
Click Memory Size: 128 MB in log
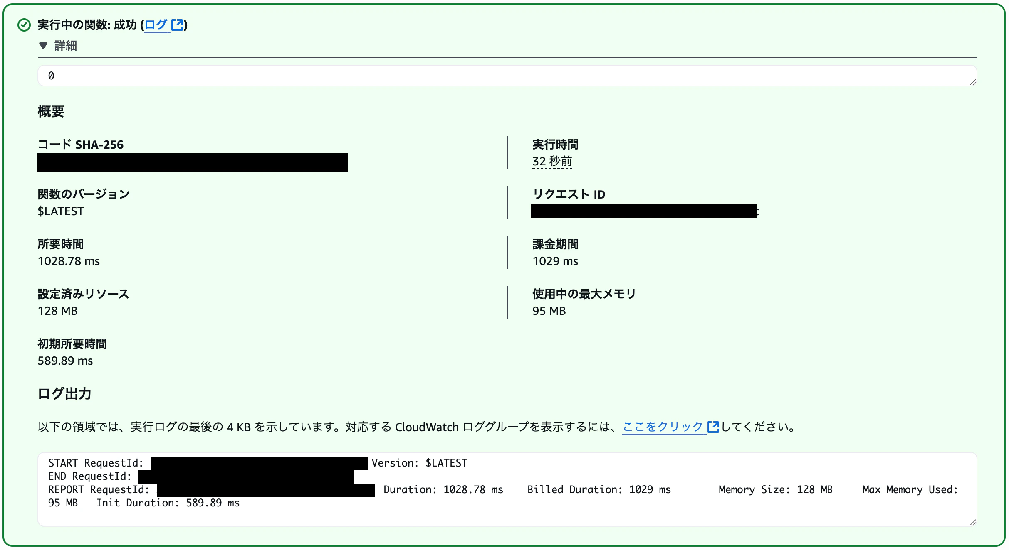(x=775, y=489)
